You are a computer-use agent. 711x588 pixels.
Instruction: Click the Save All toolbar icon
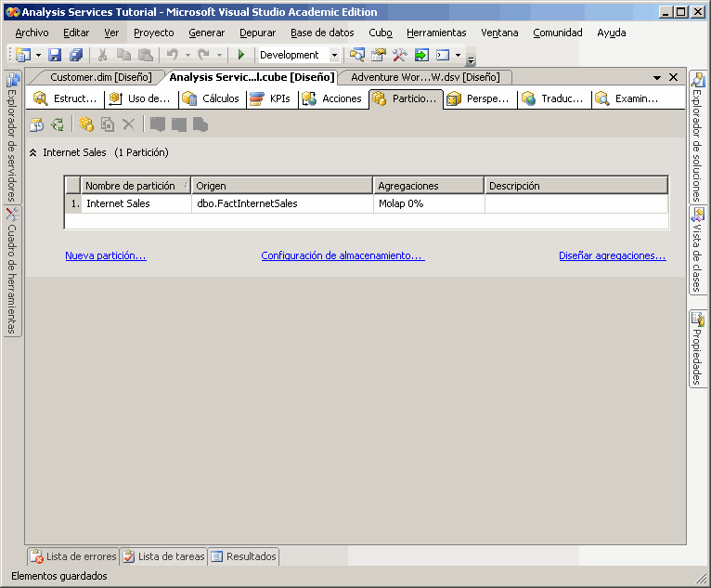point(76,55)
